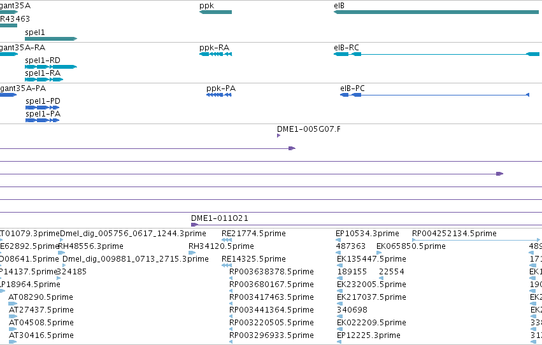Select the spel1-PD protein glyph
This screenshot has width=542, height=345.
point(42,108)
